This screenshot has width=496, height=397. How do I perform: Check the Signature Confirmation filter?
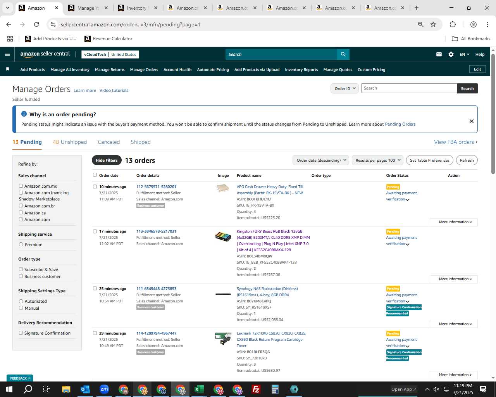pyautogui.click(x=21, y=333)
